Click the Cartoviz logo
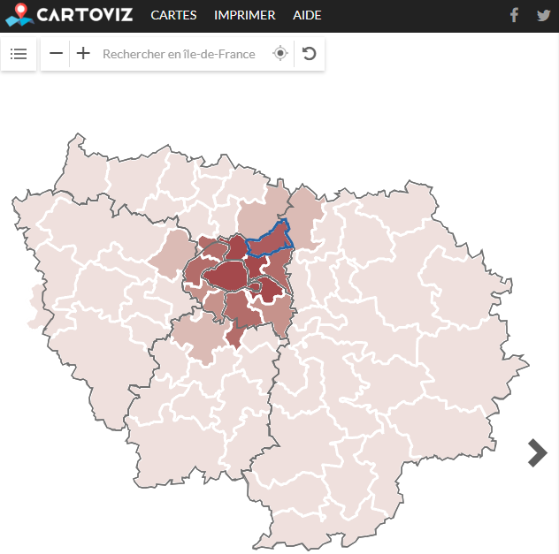Viewport: 559px width, 554px height. 70,15
